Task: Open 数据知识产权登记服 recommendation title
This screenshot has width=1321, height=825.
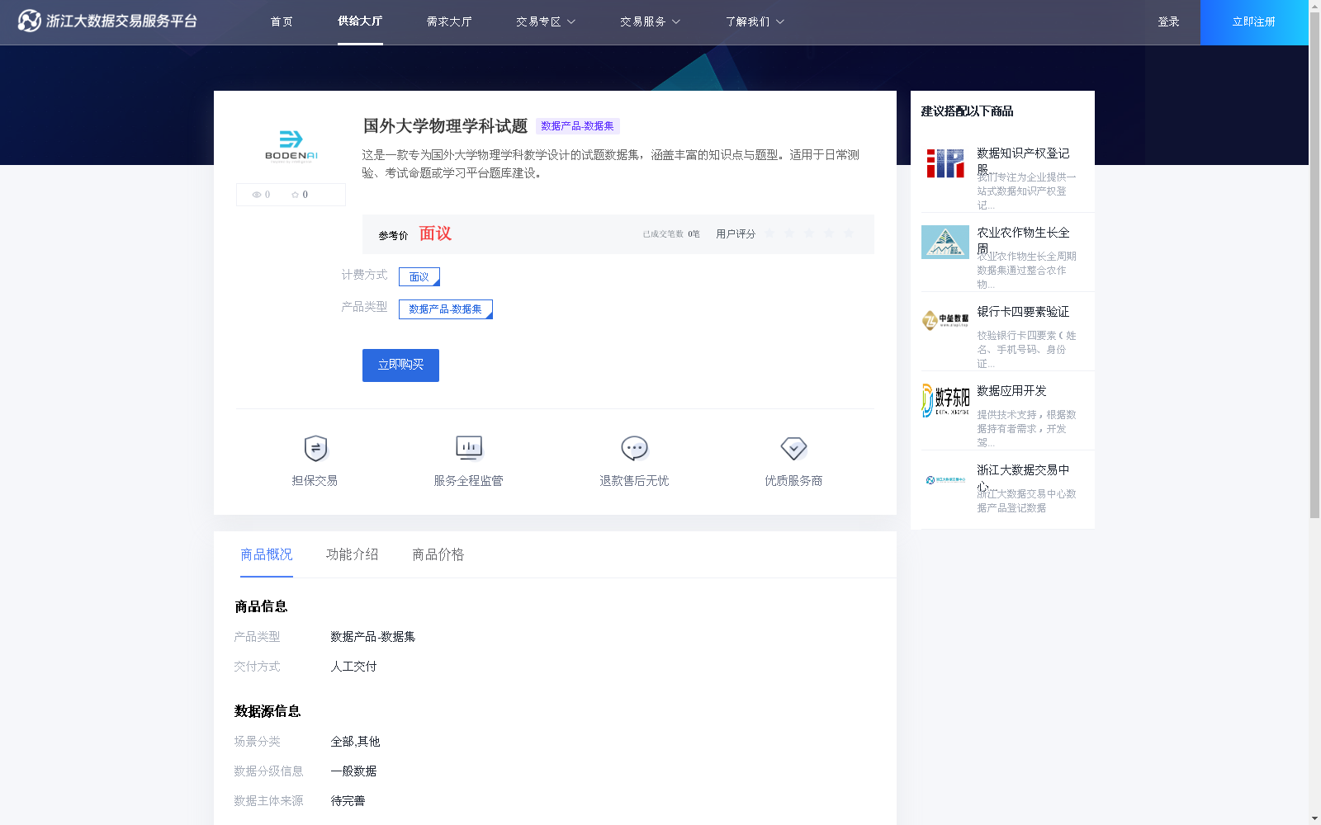Action: click(1023, 161)
